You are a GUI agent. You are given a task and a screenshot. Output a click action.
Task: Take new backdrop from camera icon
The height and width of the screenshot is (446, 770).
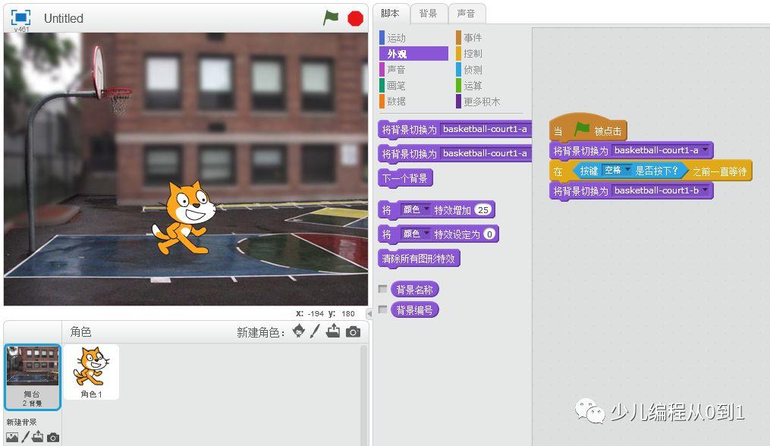(53, 437)
